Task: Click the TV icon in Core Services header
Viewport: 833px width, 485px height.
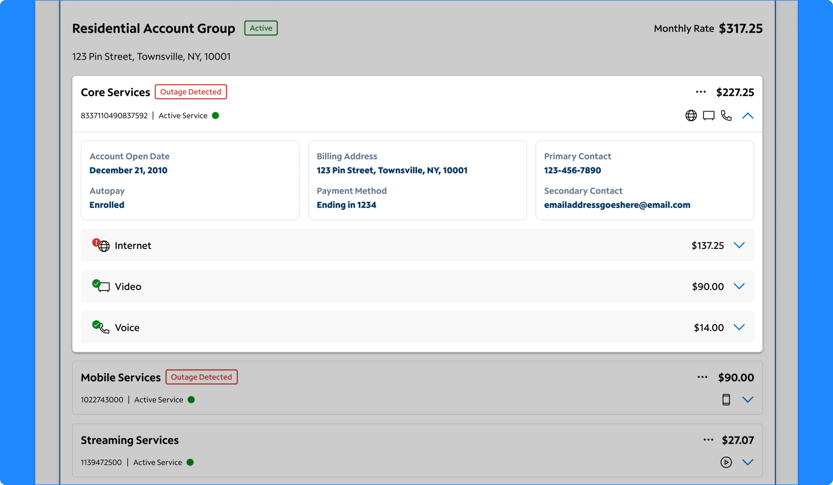Action: 708,115
